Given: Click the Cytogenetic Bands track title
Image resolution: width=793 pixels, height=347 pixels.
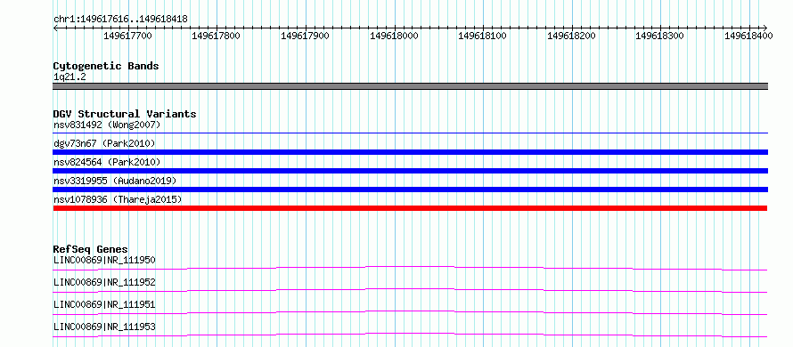Looking at the screenshot, I should coord(106,66).
